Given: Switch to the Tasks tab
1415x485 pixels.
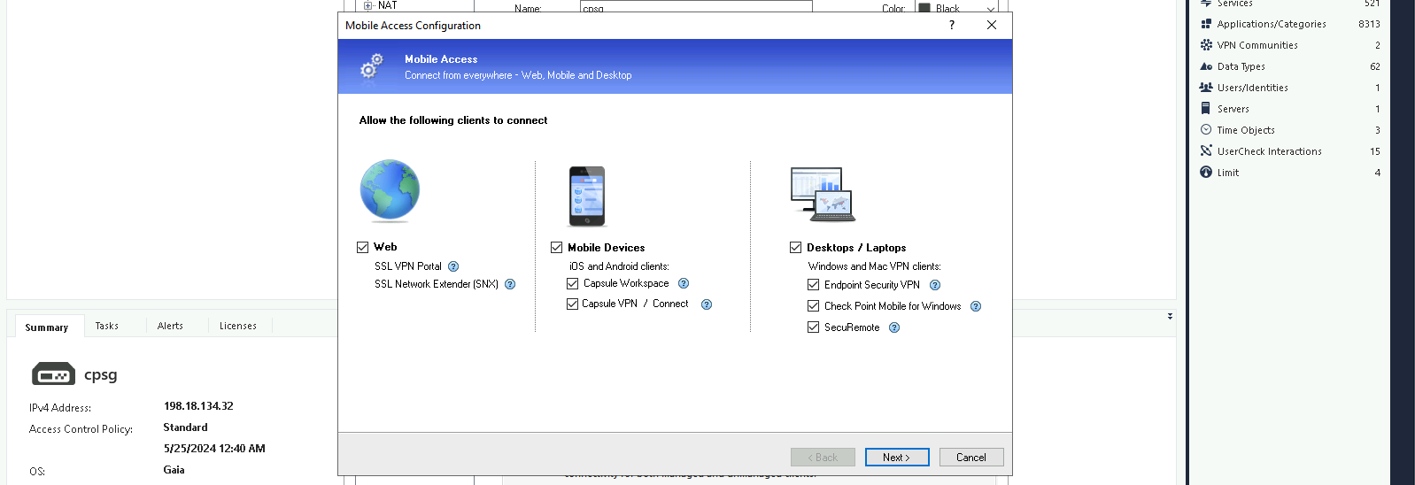Looking at the screenshot, I should point(107,326).
